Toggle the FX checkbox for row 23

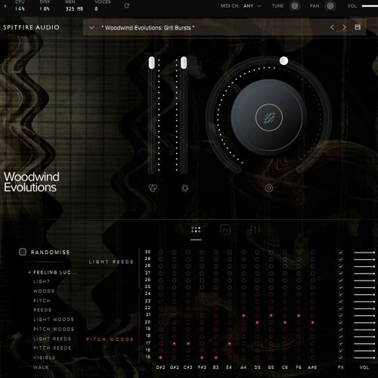tap(341, 302)
